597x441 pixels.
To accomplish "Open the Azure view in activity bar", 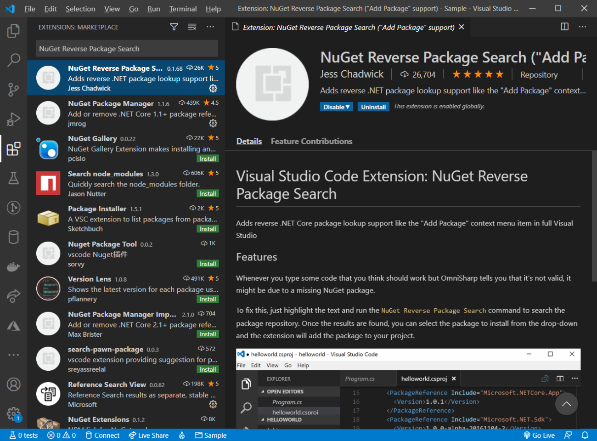I will click(x=13, y=326).
